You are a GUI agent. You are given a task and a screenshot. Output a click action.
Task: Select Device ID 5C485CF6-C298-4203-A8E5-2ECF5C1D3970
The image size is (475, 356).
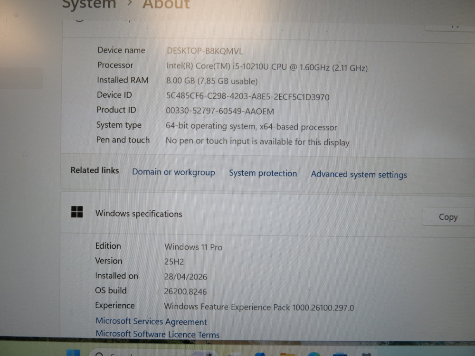[x=247, y=96]
